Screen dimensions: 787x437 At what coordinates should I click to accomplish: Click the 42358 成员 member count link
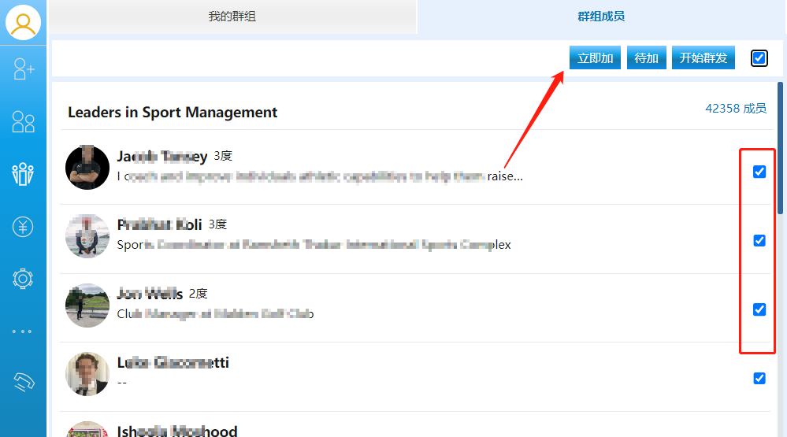(735, 109)
